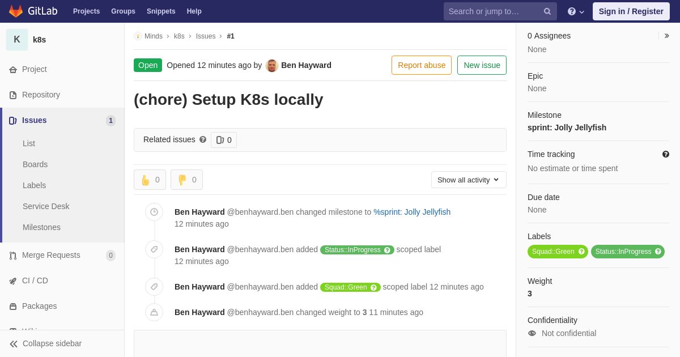Click the Related issues help icon
680x357 pixels.
tap(203, 139)
